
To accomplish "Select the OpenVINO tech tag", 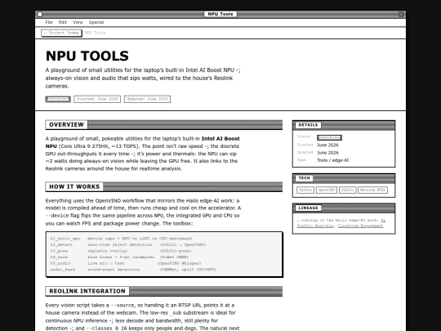I will pyautogui.click(x=327, y=190).
